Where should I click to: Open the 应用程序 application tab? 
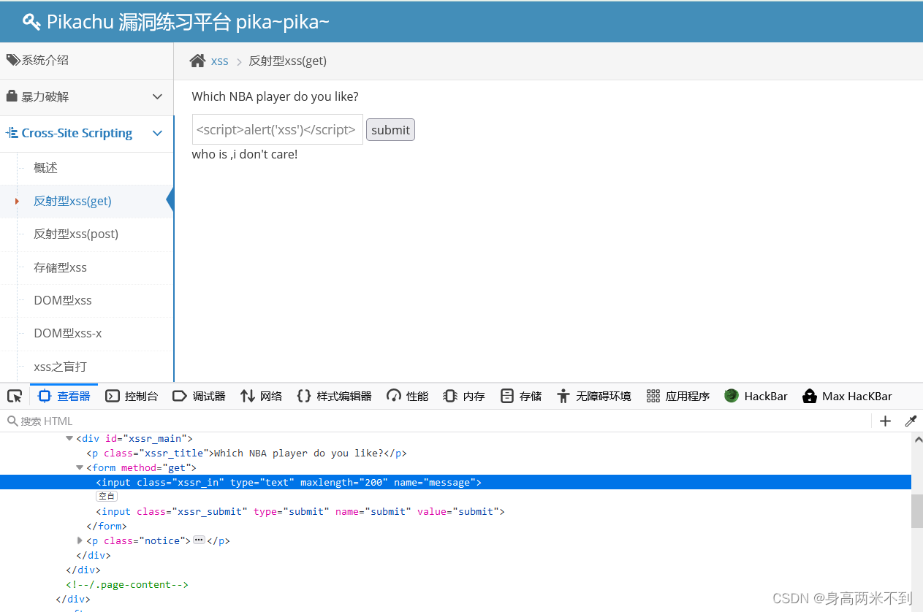(678, 396)
